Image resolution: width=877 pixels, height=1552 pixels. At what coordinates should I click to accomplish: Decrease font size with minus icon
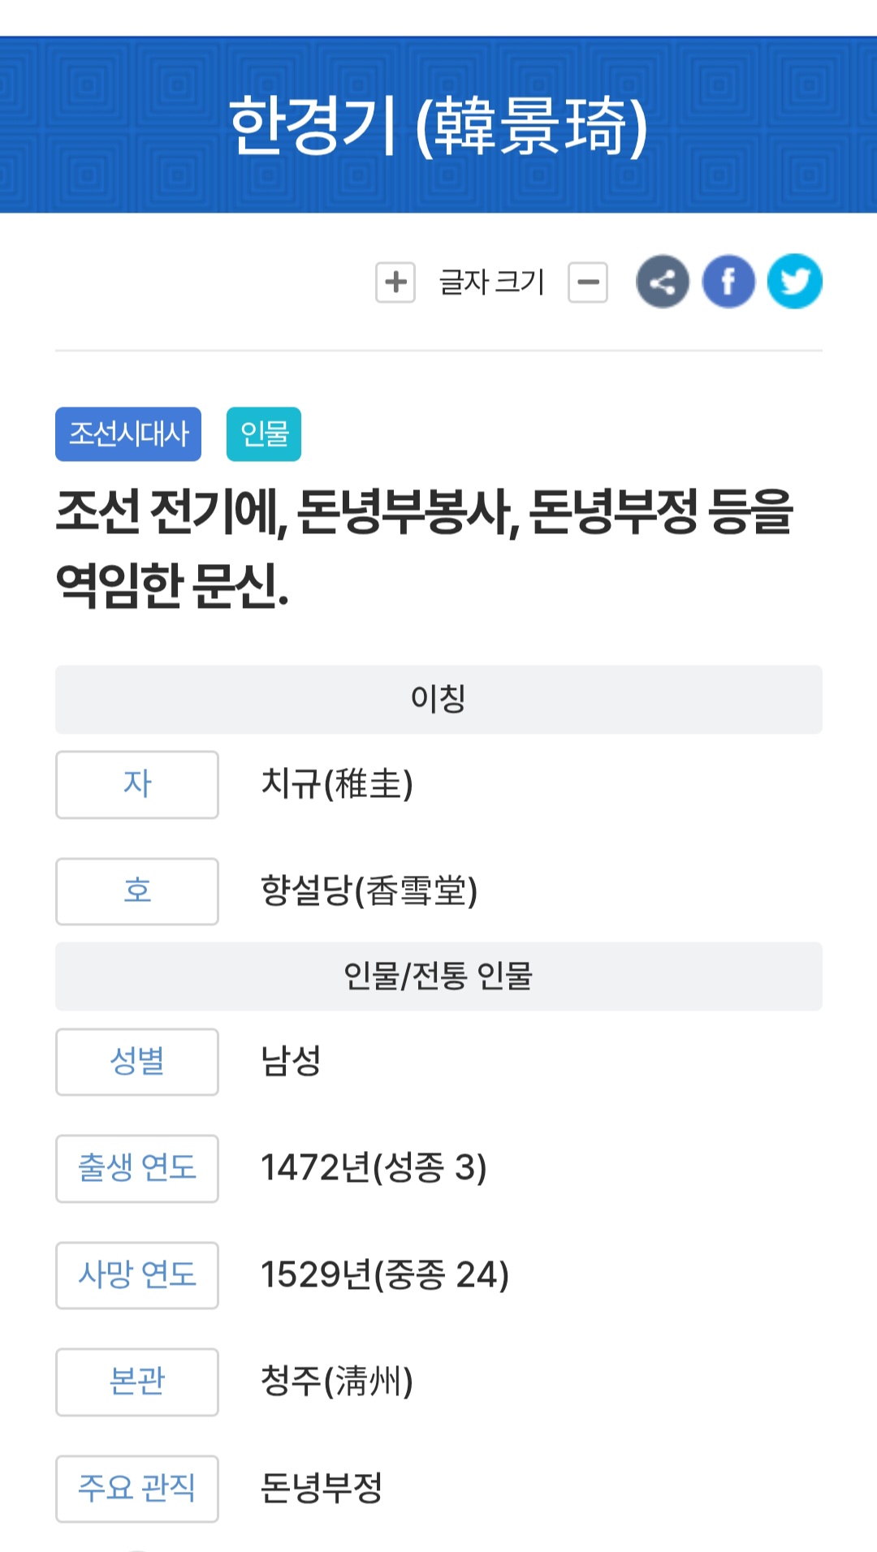click(588, 282)
